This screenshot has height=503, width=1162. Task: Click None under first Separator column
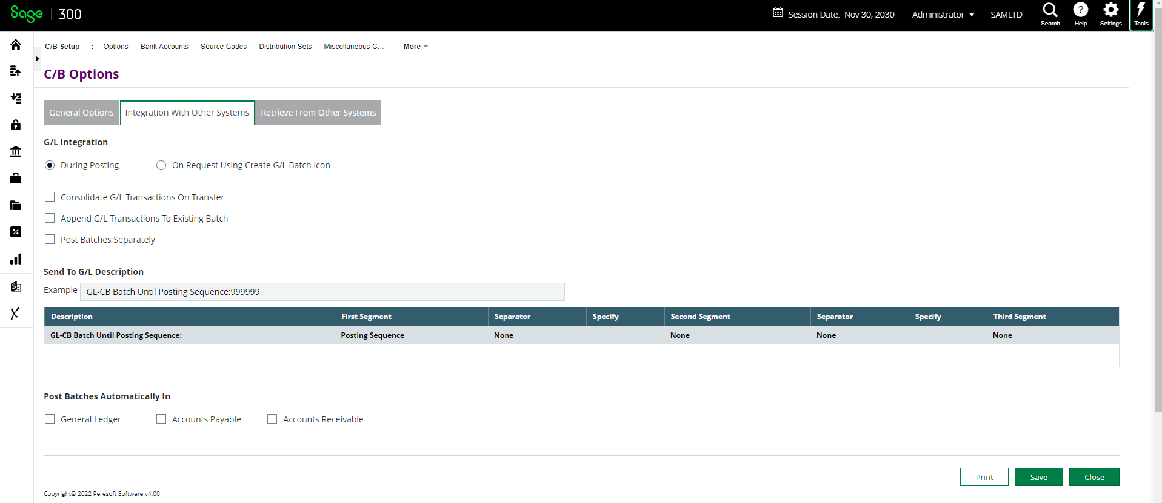coord(504,335)
